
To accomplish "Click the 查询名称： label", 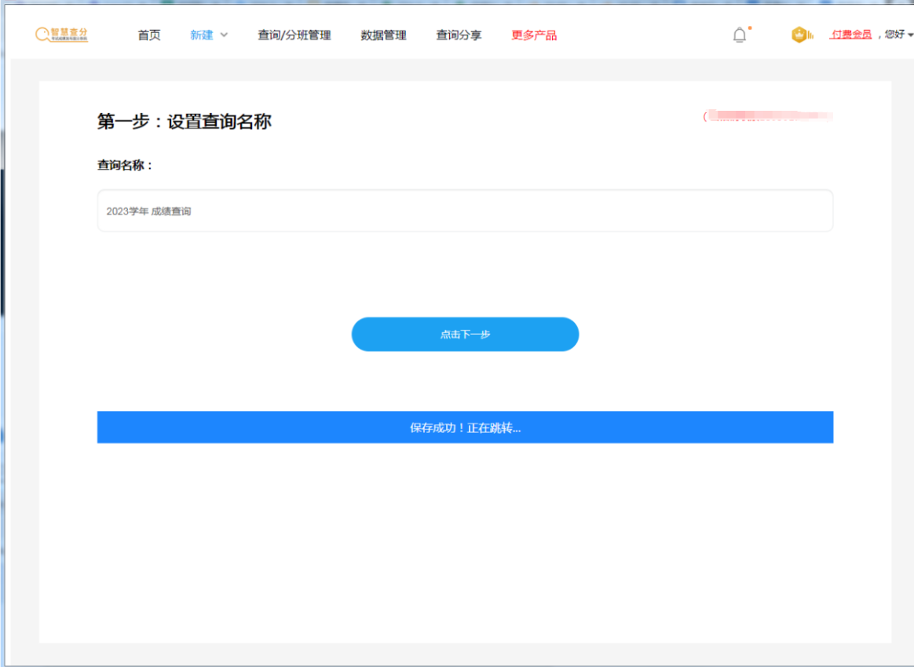I will (125, 165).
